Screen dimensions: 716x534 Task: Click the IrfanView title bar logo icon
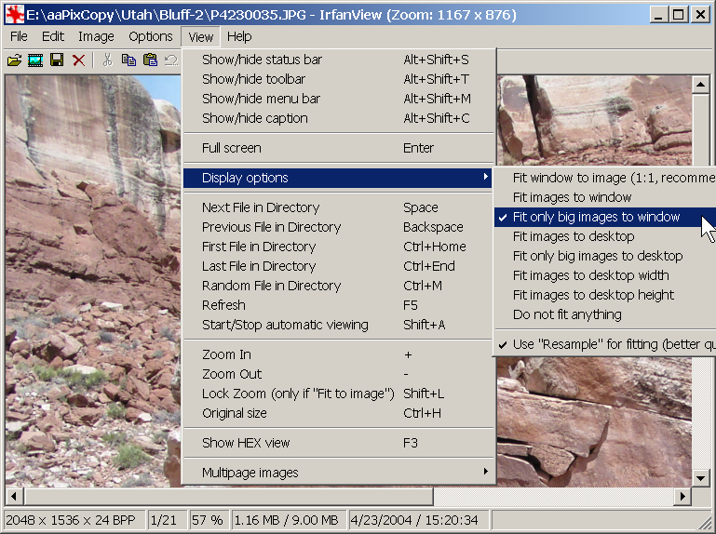(14, 15)
